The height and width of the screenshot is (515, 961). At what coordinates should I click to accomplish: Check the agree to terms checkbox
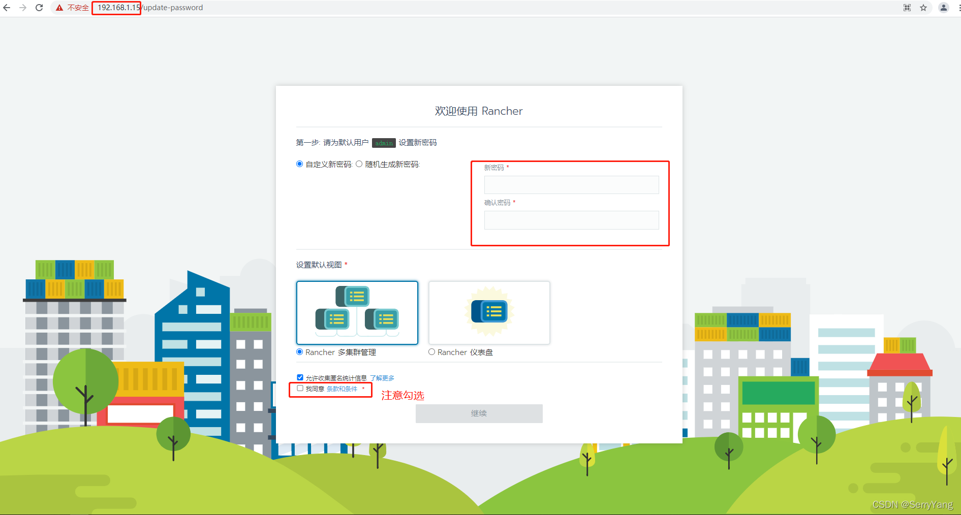[300, 388]
